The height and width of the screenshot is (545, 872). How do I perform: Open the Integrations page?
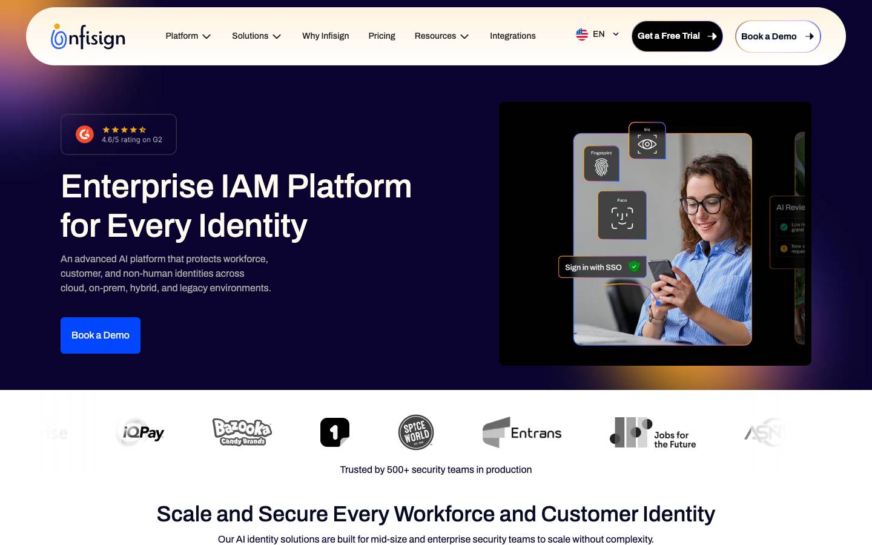pyautogui.click(x=512, y=36)
